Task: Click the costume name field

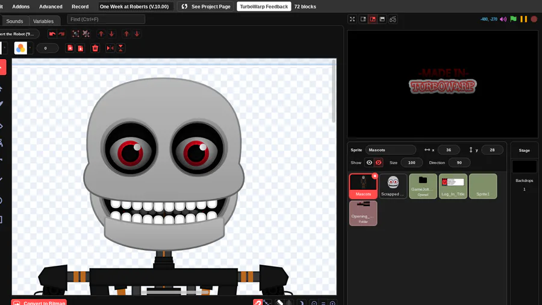Action: pos(19,34)
